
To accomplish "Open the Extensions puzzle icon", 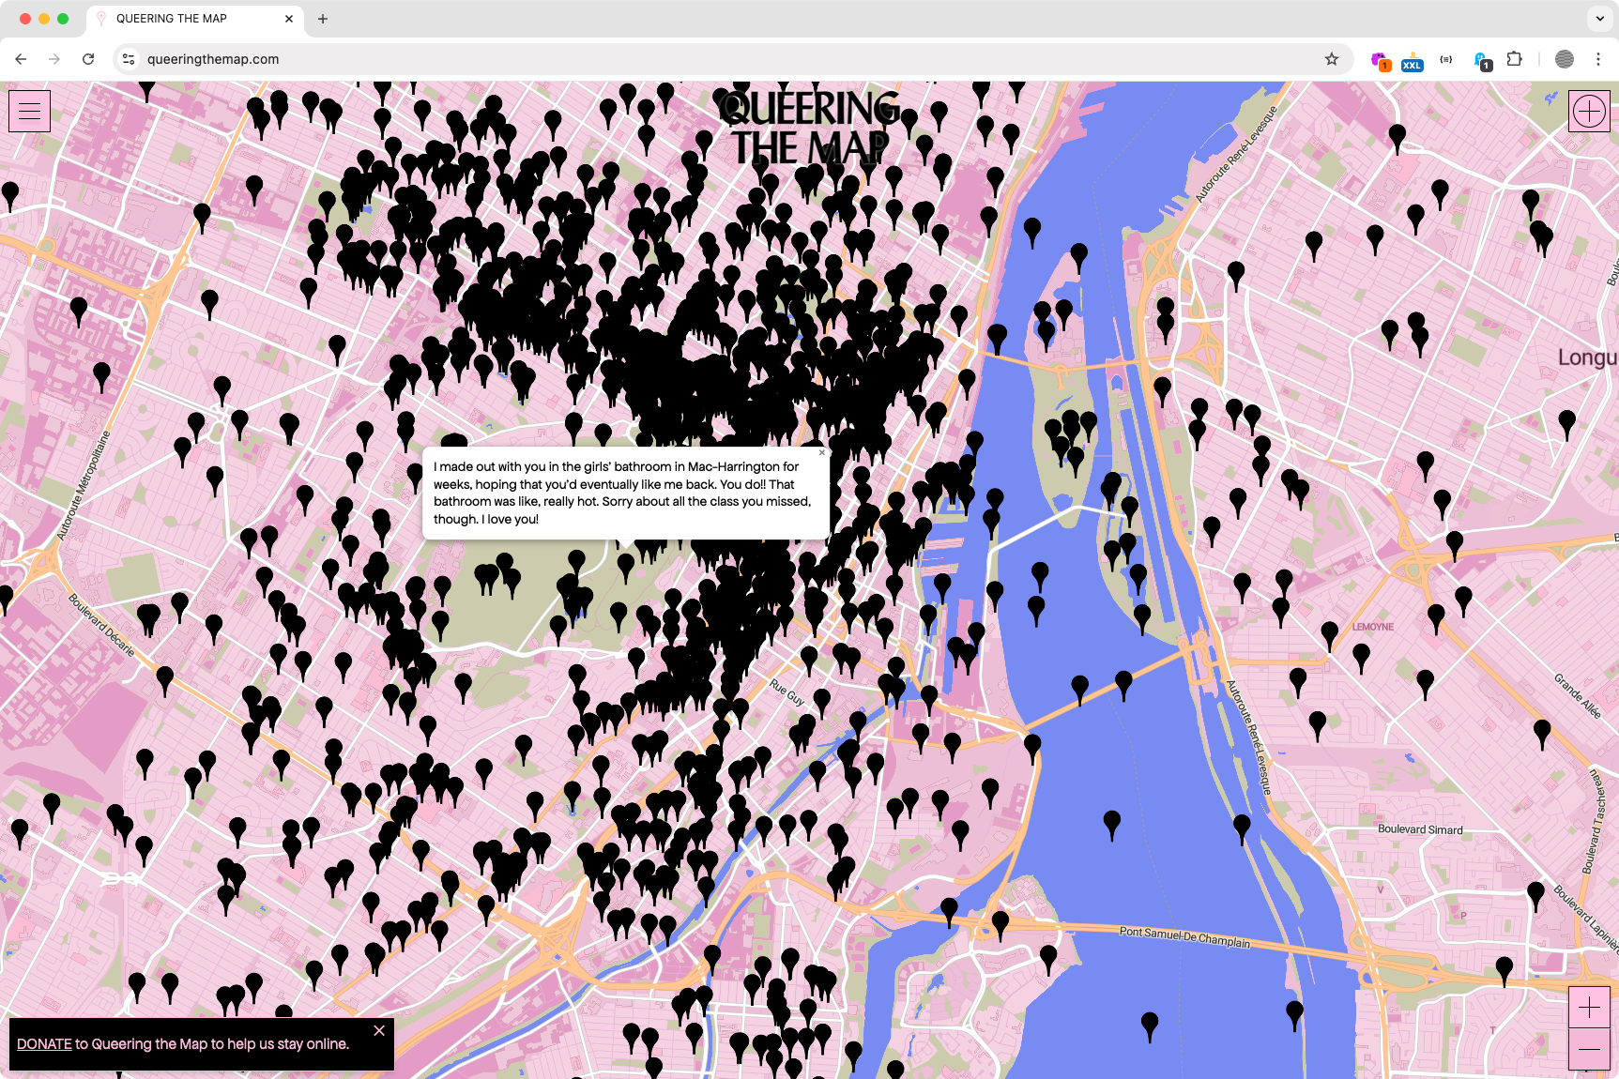I will (x=1514, y=59).
